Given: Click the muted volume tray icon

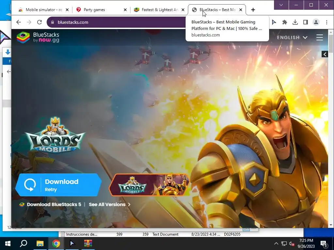Looking at the screenshot, I should tap(292, 243).
